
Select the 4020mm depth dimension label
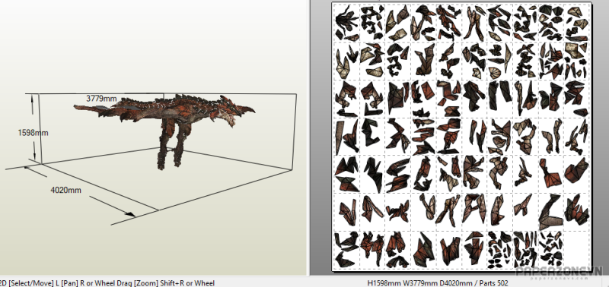click(66, 190)
